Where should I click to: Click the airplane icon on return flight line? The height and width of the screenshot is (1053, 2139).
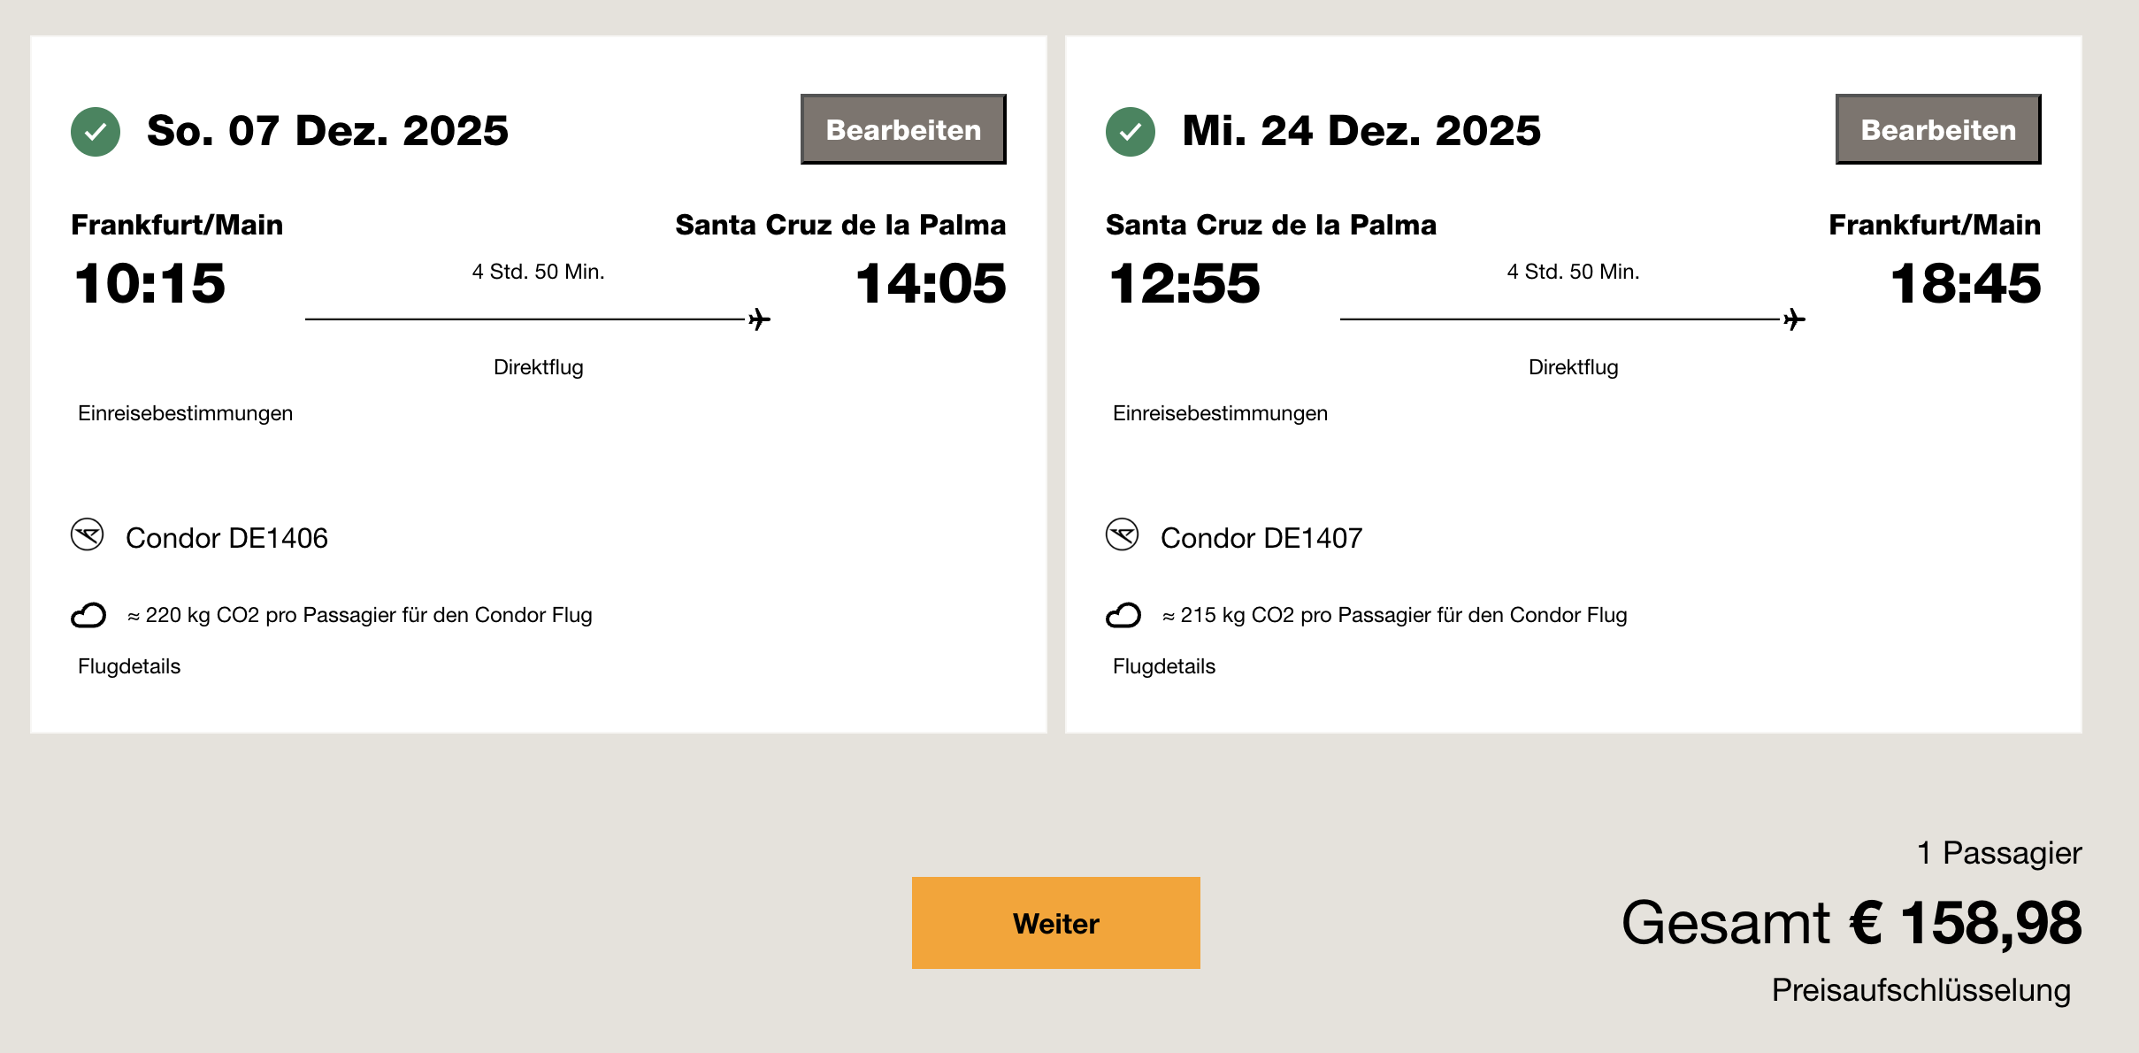[x=1794, y=319]
